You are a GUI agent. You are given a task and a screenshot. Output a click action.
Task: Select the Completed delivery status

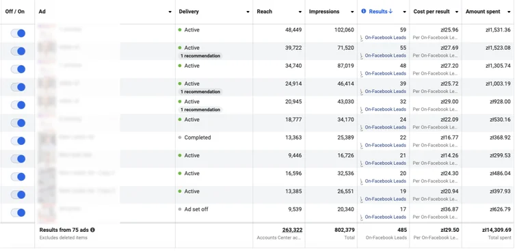point(197,137)
